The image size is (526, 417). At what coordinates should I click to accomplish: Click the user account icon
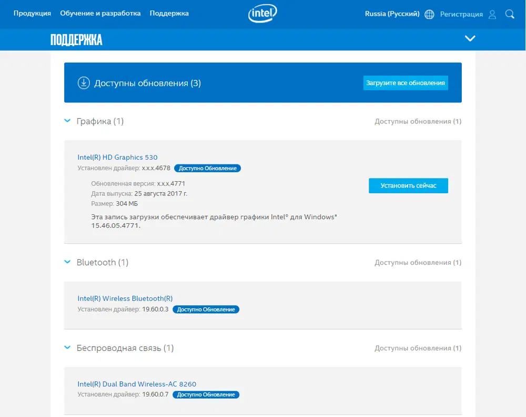[492, 14]
